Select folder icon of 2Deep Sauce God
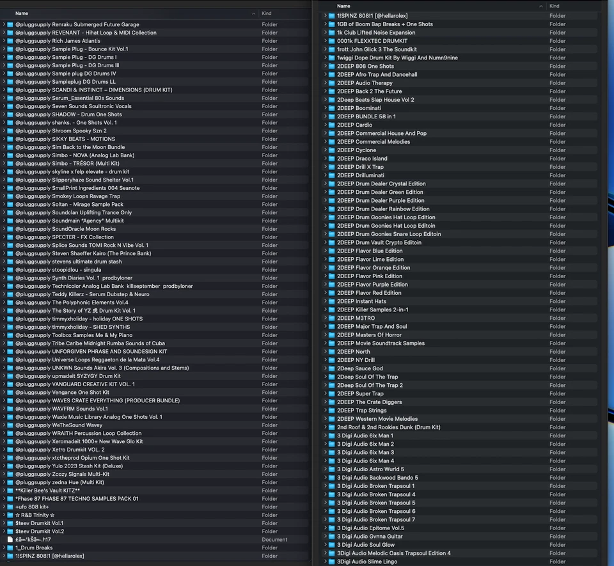The image size is (614, 566). [x=332, y=368]
